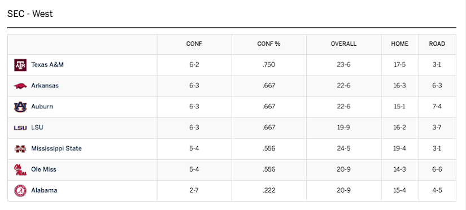Open the Auburn team link
466x210 pixels.
[42, 106]
